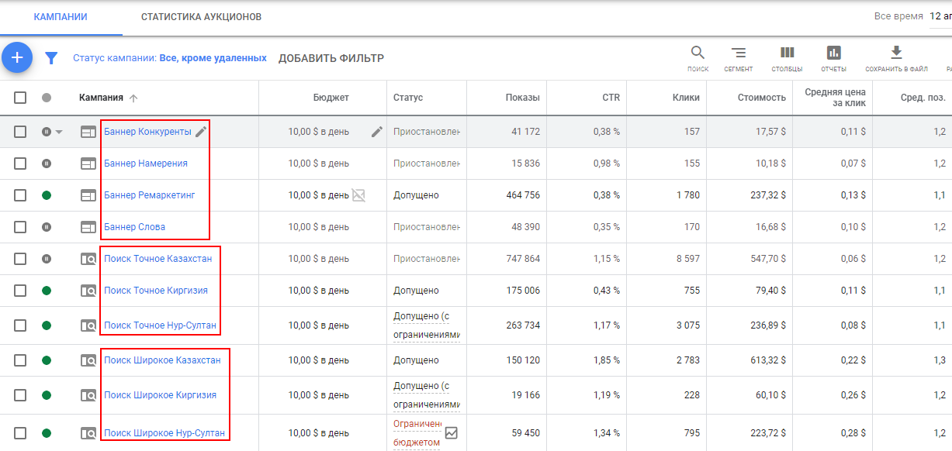Open campaign Баннер Намерения

point(146,164)
